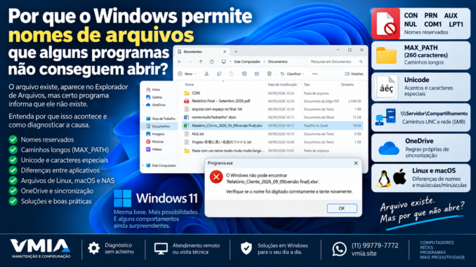
Task: Open the Novo dropdown in Explorer
Action: click(187, 74)
